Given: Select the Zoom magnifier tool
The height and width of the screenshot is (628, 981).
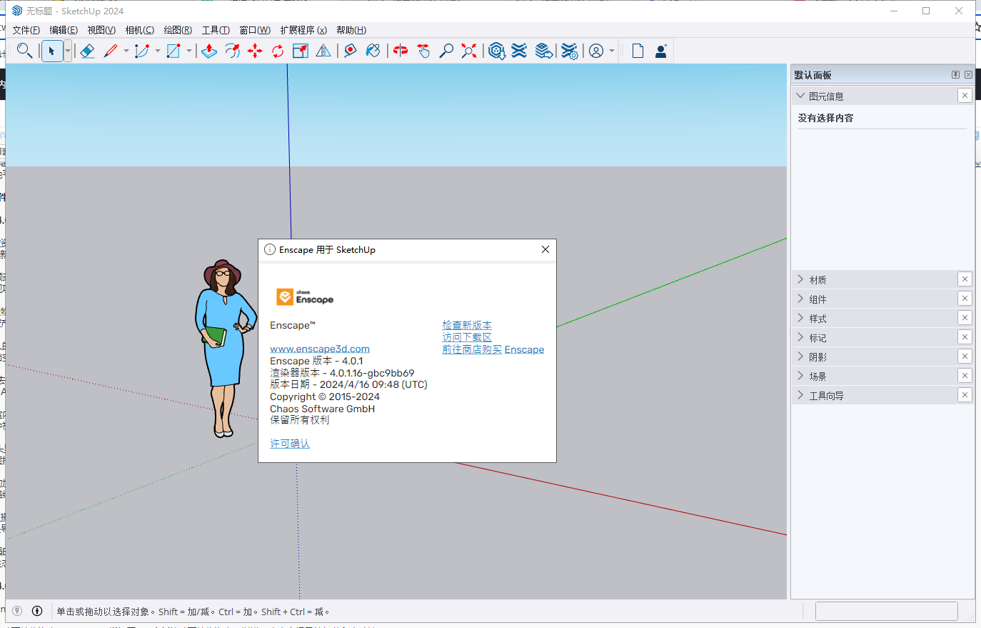Looking at the screenshot, I should tap(446, 51).
